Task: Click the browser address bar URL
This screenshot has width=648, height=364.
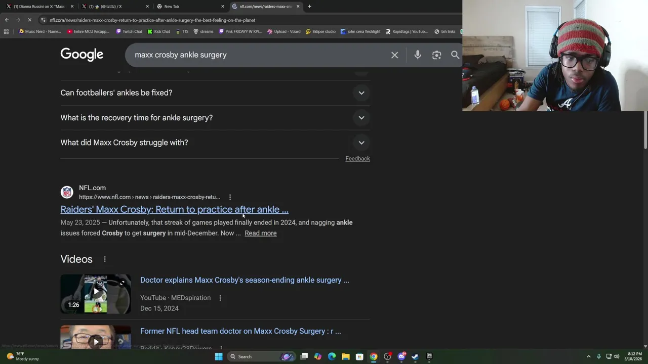Action: coord(152,20)
